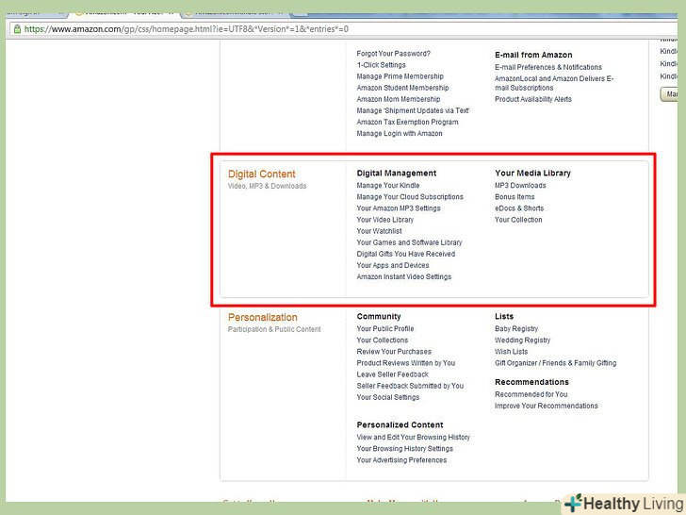
Task: Open Your Apps and Devices
Action: [393, 265]
